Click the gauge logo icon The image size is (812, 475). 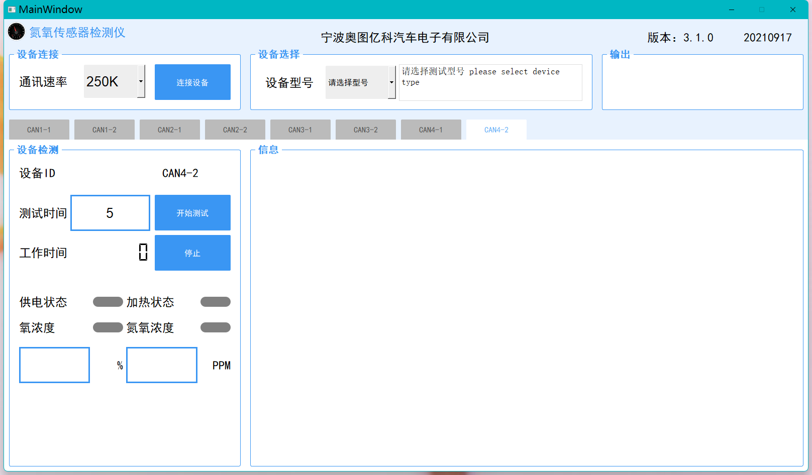click(16, 32)
